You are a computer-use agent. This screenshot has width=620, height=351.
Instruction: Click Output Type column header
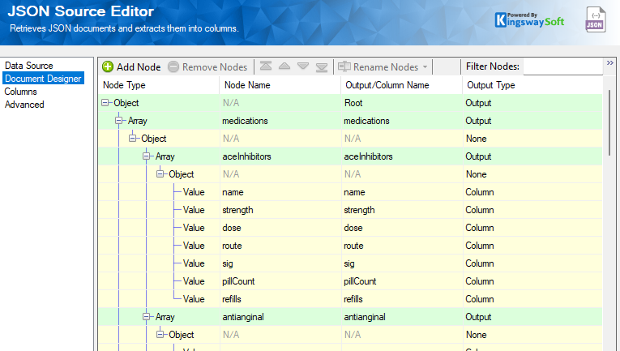click(532, 85)
